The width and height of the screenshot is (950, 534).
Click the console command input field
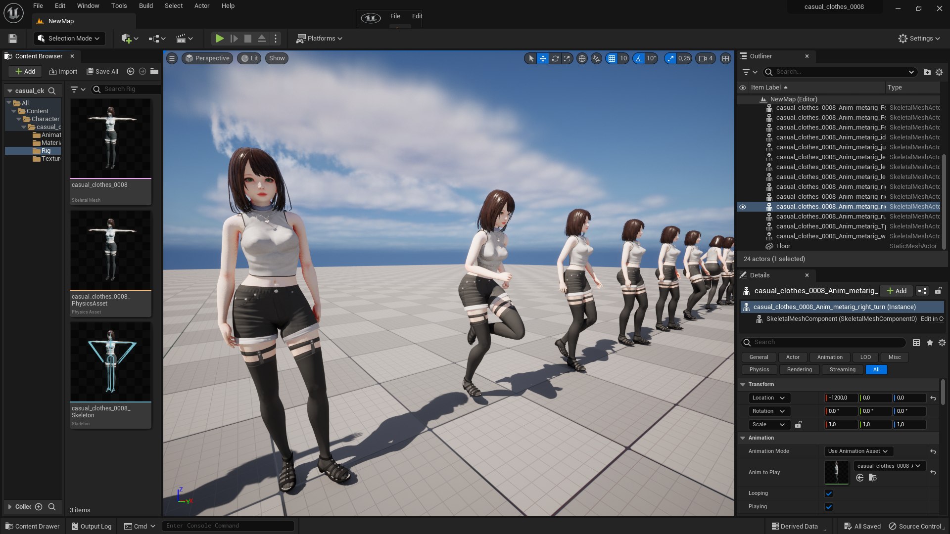[x=228, y=526]
